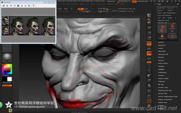Select first Joker thumbnail in PixViewer
181x113 pixels.
(x=6, y=21)
